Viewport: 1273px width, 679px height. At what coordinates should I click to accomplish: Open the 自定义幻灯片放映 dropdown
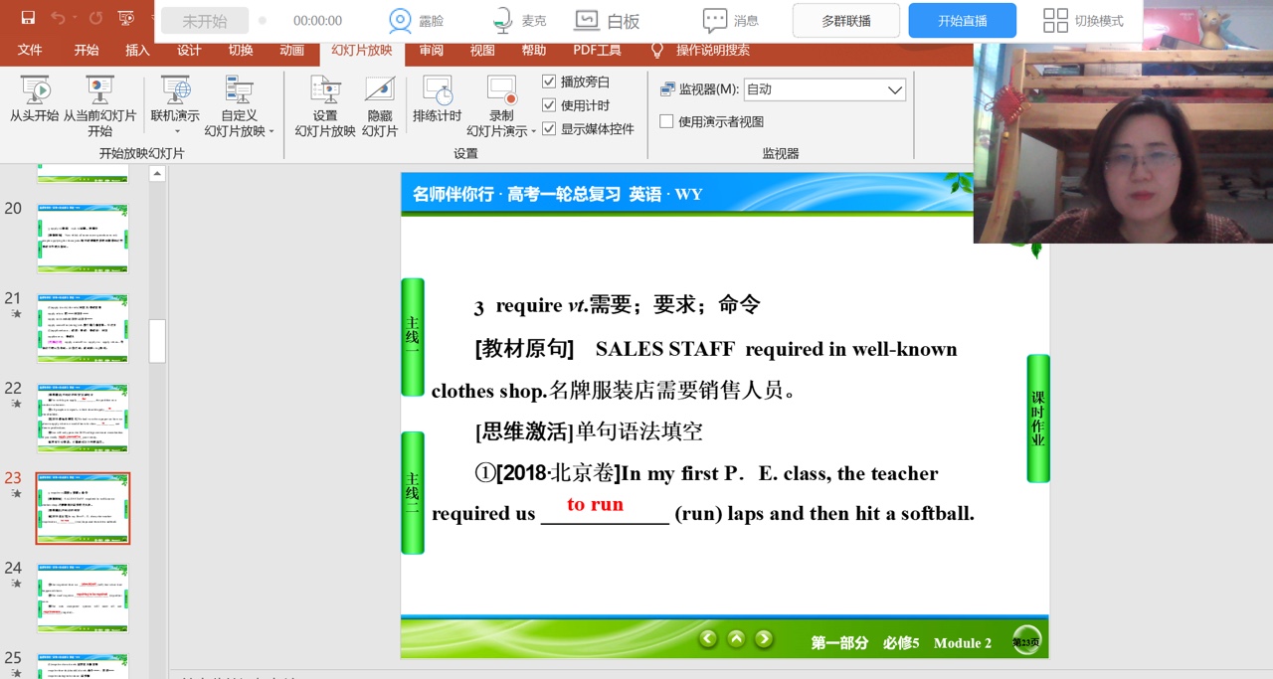tap(271, 131)
